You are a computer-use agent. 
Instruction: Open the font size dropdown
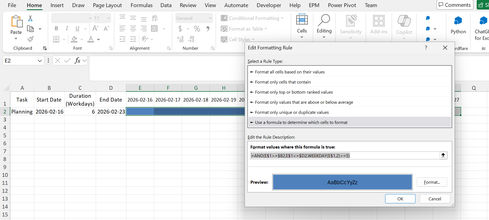[109, 18]
